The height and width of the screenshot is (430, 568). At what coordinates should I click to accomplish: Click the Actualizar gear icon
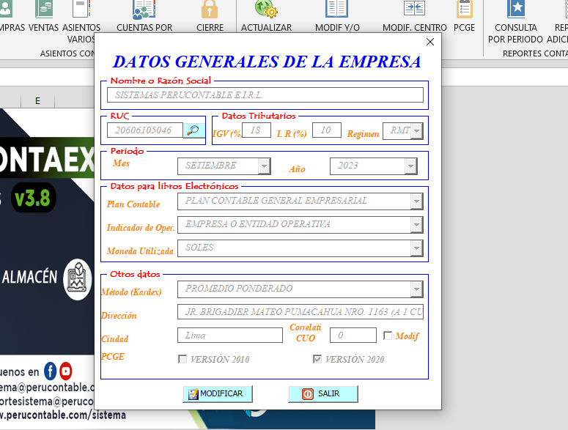click(x=266, y=10)
